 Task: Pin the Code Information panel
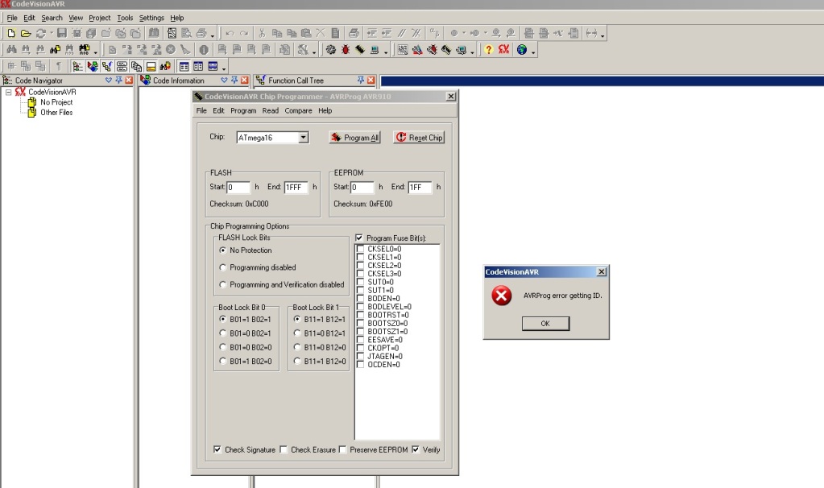pyautogui.click(x=234, y=80)
